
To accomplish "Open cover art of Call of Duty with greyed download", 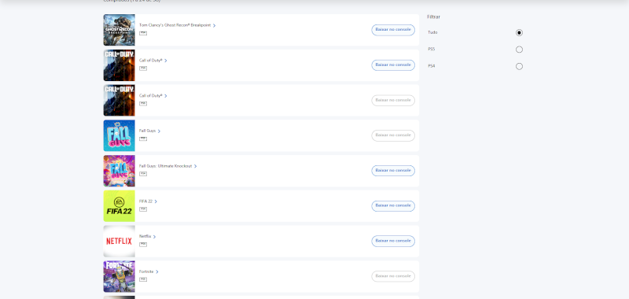I will pyautogui.click(x=120, y=101).
